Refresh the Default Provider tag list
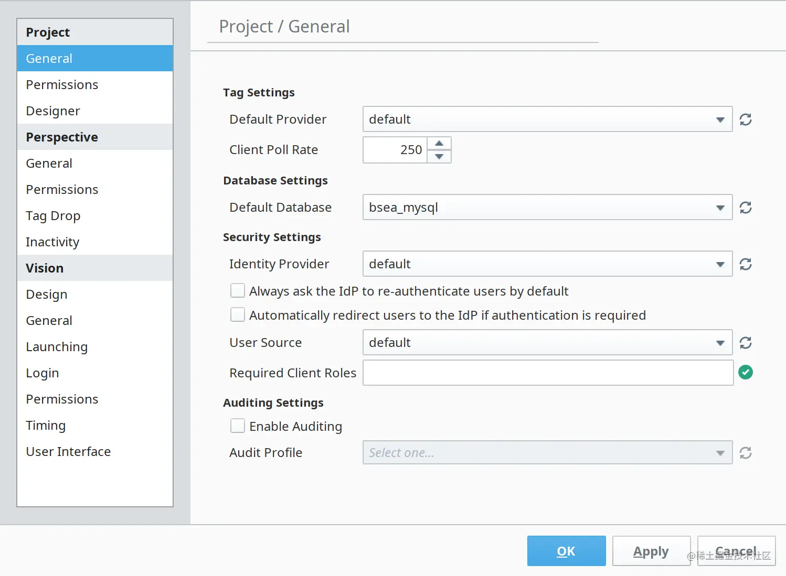The image size is (786, 576). click(745, 119)
